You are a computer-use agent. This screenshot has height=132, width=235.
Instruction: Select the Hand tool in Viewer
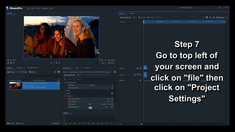[x=11, y=60]
